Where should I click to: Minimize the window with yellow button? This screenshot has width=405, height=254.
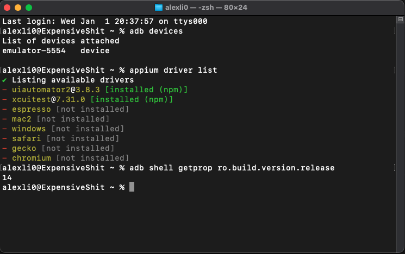click(x=18, y=8)
